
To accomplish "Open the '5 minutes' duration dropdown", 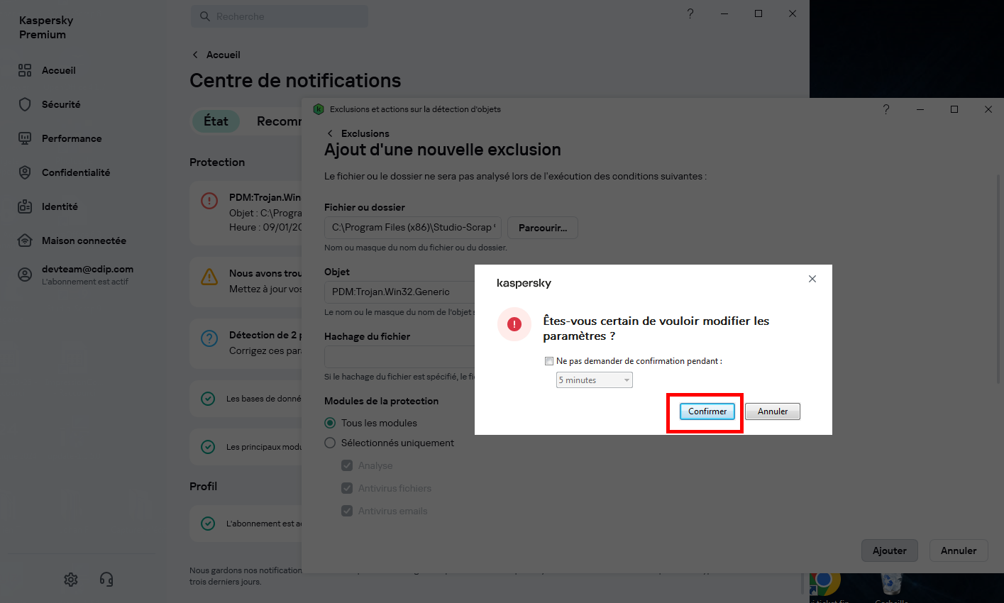I will point(595,380).
